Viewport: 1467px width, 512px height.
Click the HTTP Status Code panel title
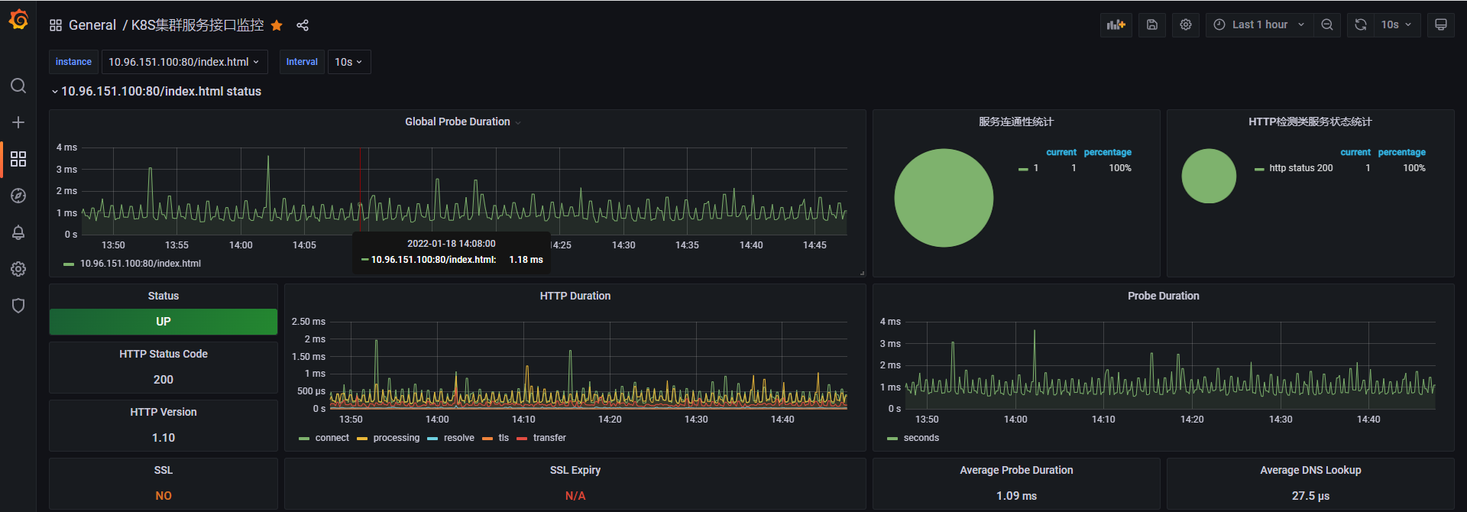point(164,354)
